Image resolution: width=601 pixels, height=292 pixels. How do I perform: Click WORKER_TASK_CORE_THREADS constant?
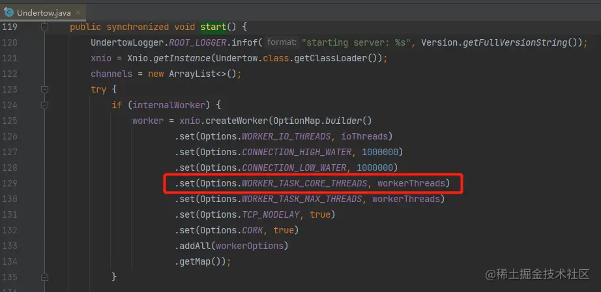coord(304,184)
